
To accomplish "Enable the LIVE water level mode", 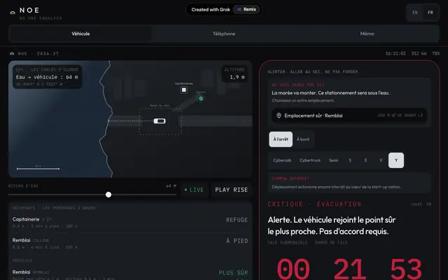I will (x=195, y=190).
